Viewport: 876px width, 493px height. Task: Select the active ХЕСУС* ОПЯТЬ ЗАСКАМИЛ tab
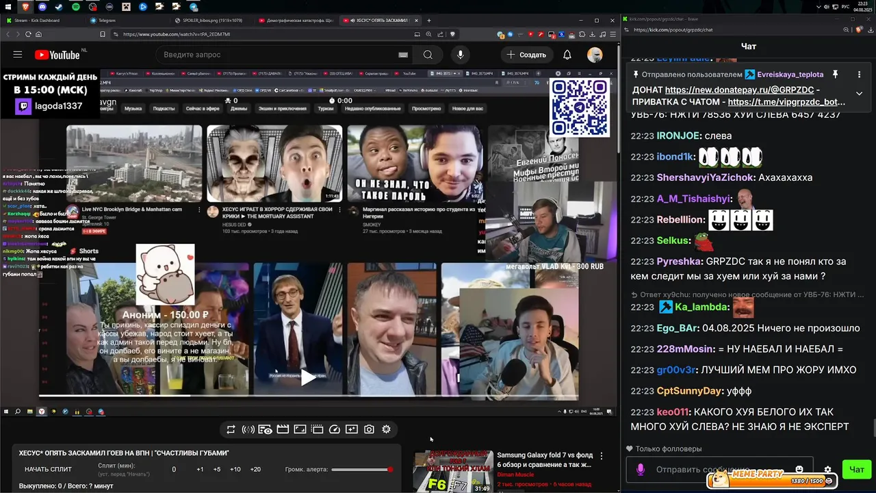(381, 21)
